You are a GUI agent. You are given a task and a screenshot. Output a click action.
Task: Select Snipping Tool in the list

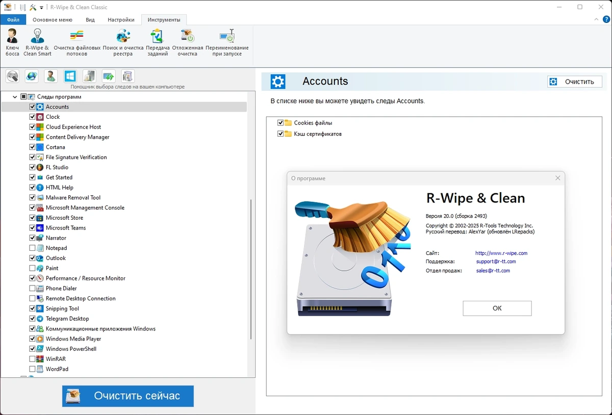point(62,308)
